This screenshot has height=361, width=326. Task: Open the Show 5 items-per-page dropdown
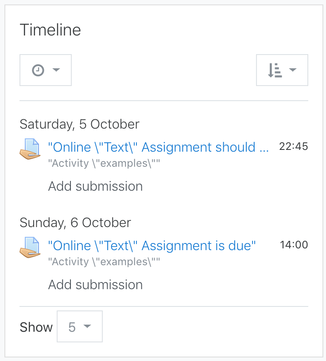point(80,326)
